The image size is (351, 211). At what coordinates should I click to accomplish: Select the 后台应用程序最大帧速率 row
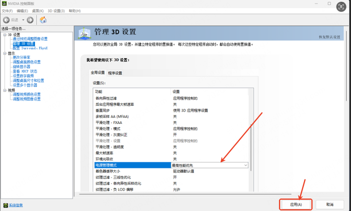tap(171, 104)
